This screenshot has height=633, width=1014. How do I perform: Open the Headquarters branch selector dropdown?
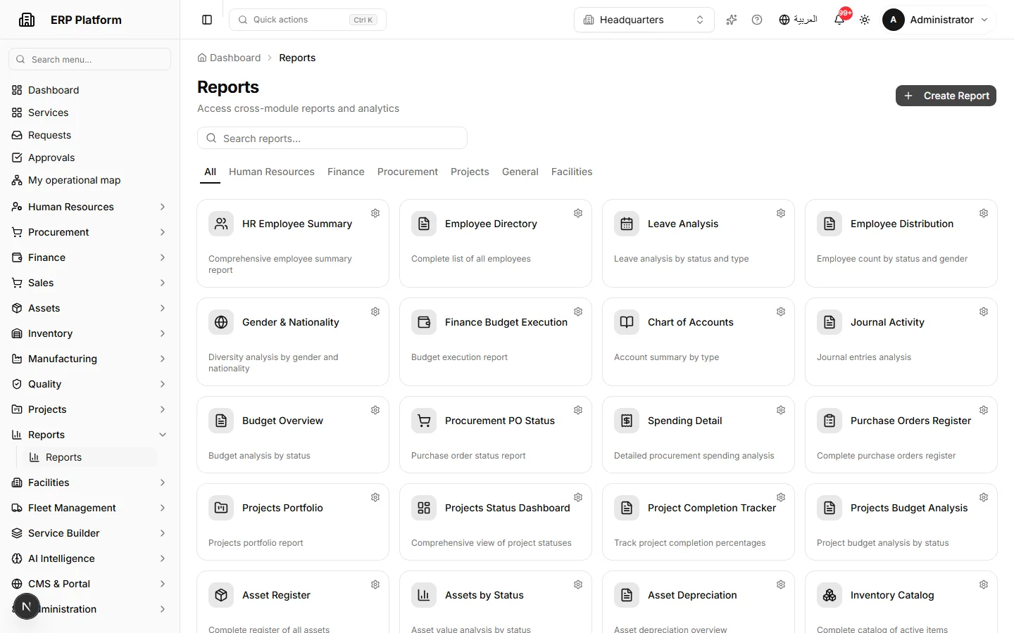(644, 20)
